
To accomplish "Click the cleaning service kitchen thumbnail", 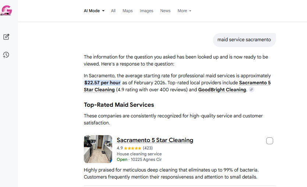I will tap(98, 149).
